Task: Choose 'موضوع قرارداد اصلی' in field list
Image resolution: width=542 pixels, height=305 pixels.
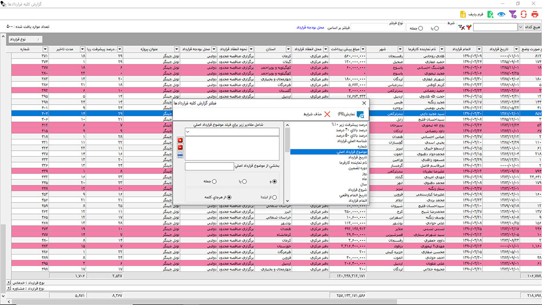Action: click(329, 152)
